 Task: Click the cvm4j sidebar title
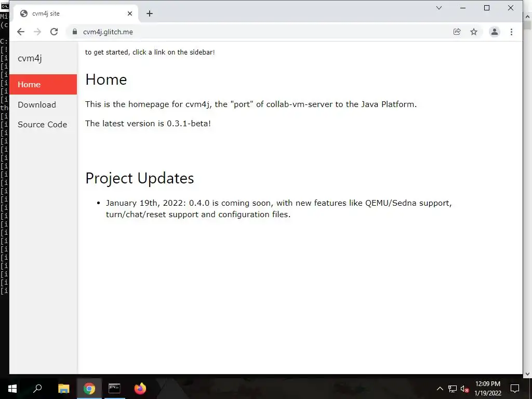tap(30, 58)
